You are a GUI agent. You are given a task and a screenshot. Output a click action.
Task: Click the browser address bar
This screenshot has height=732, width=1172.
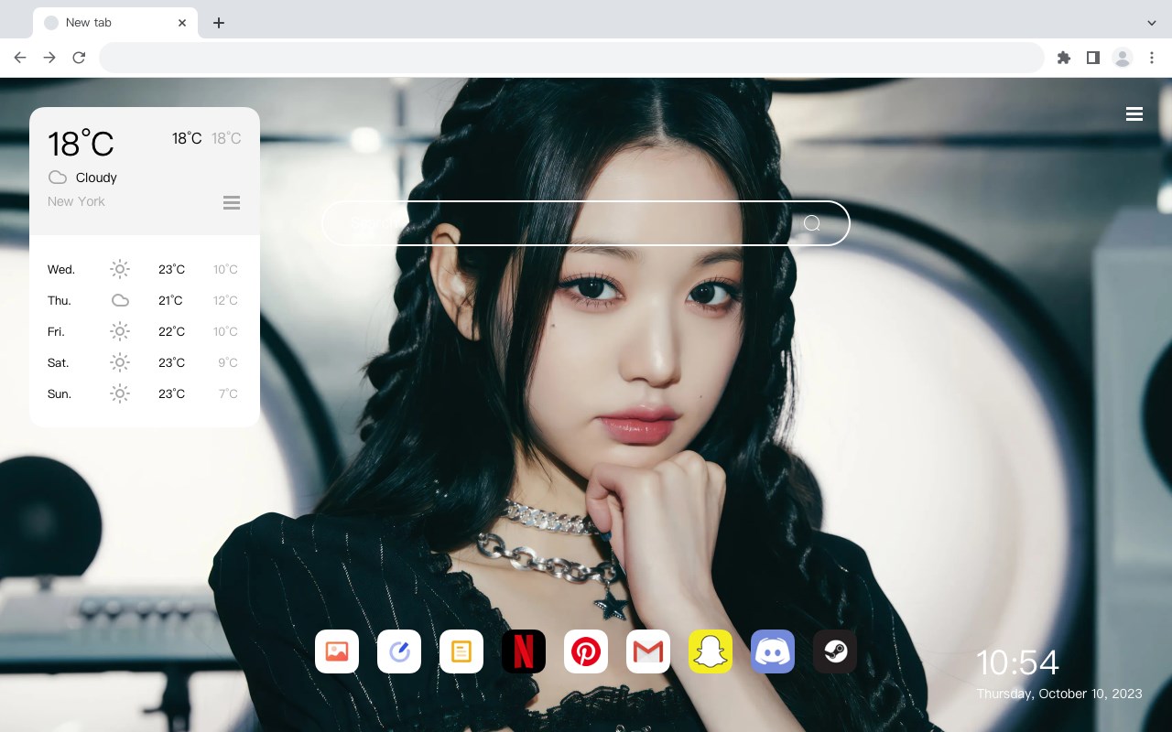point(571,58)
